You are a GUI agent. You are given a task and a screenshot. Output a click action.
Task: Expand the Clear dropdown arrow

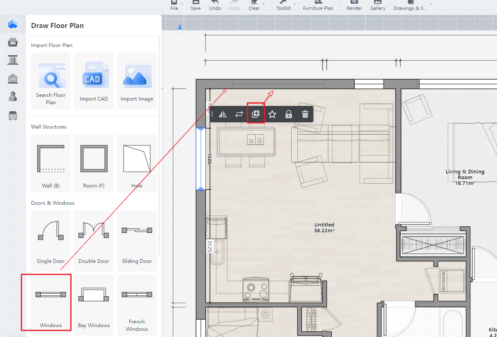[x=264, y=4]
